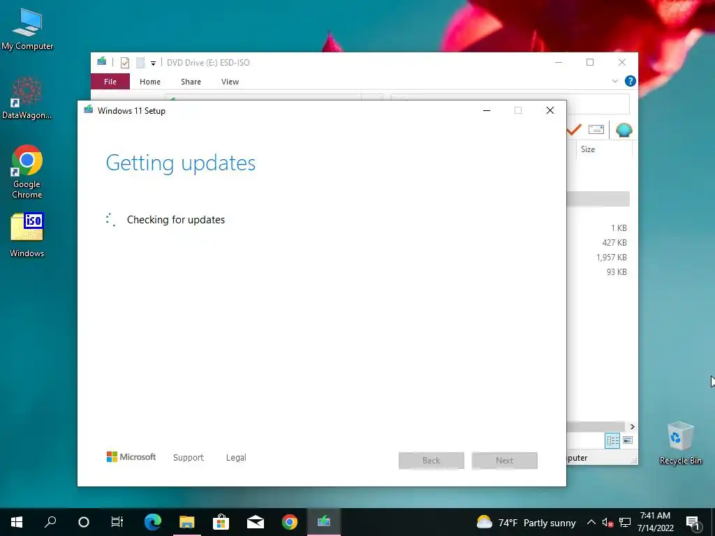Open Task View on taskbar

click(x=117, y=522)
